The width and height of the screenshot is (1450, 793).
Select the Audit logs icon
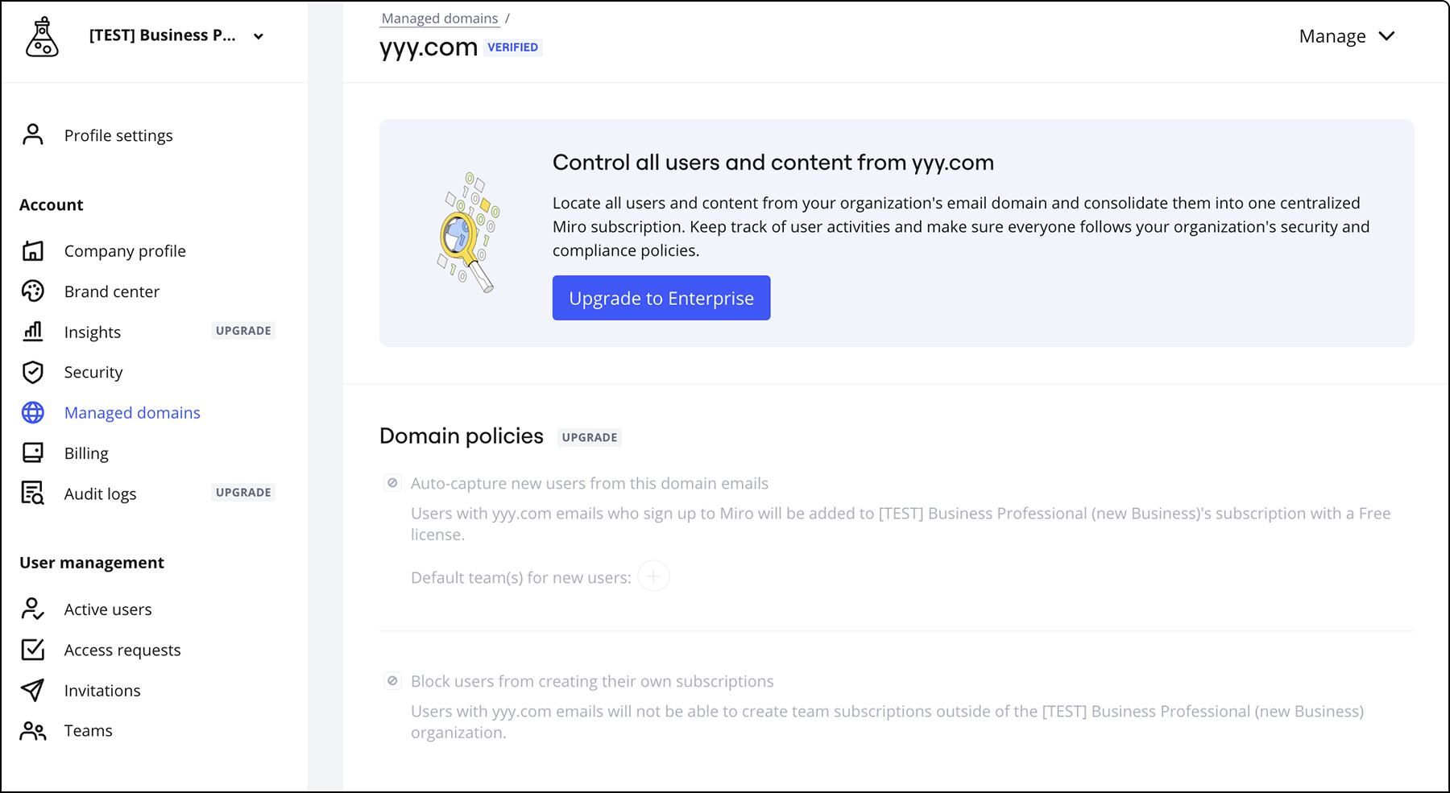32,493
